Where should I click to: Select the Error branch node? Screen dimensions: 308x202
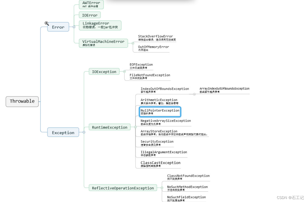[x=58, y=27]
